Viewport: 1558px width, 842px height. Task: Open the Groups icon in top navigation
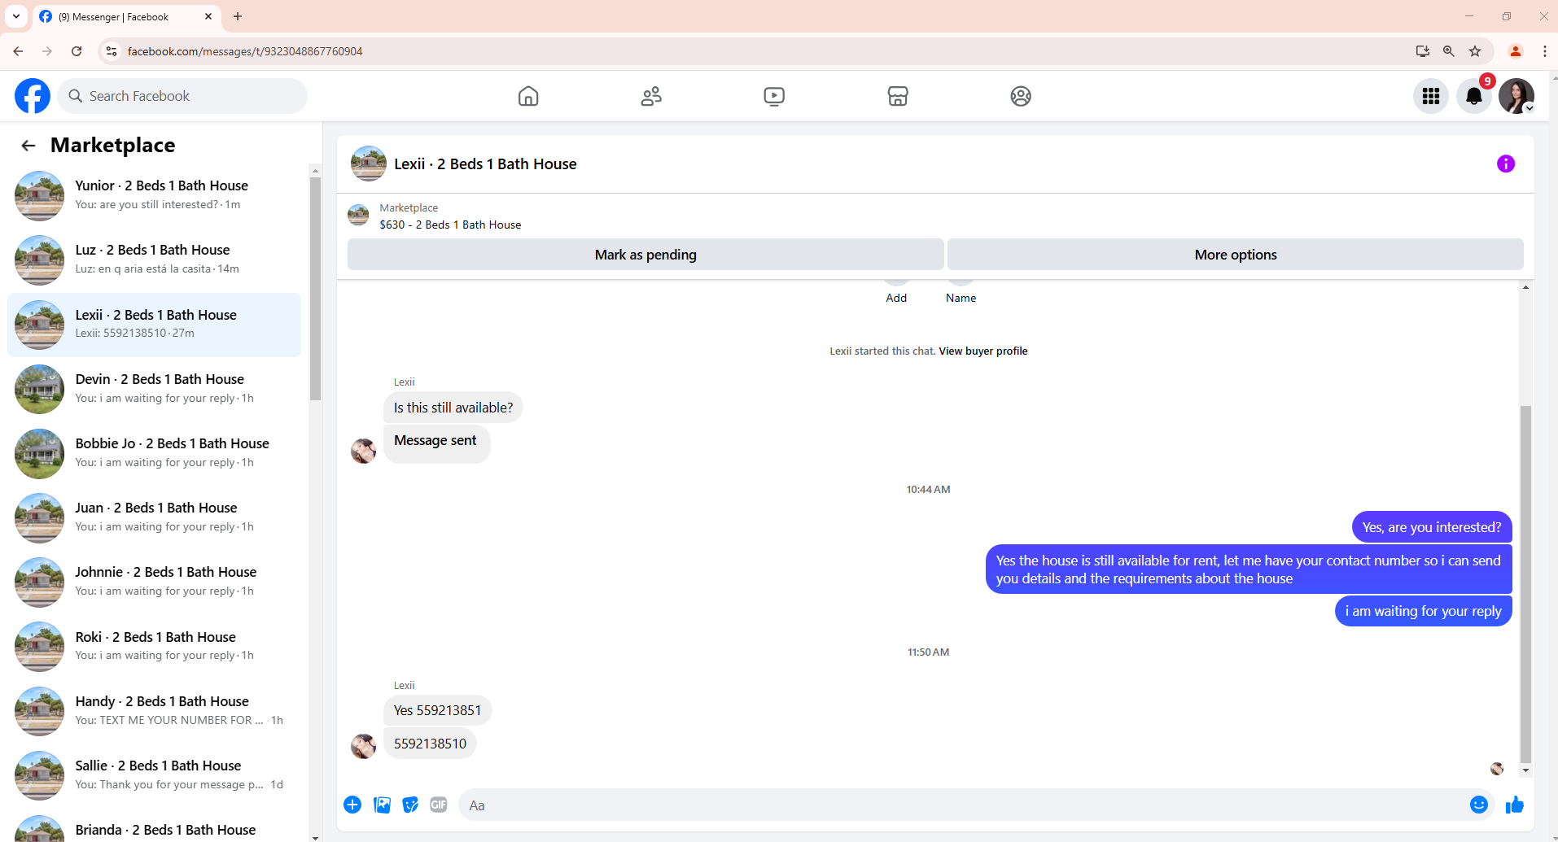click(x=1021, y=96)
